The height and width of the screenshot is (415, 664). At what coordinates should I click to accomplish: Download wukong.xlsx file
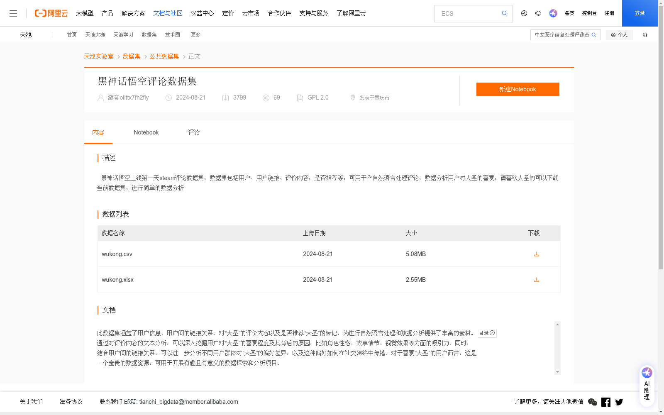[536, 280]
